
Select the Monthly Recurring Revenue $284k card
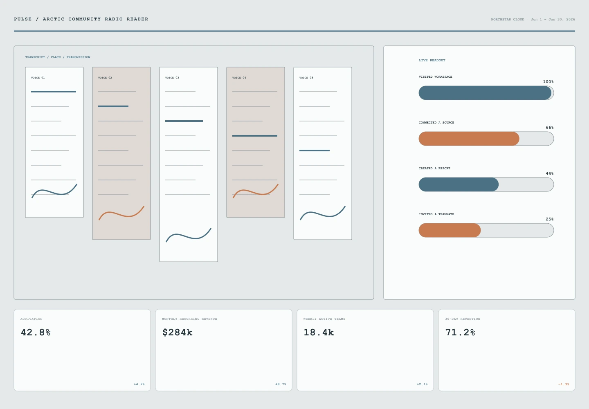[x=224, y=350]
